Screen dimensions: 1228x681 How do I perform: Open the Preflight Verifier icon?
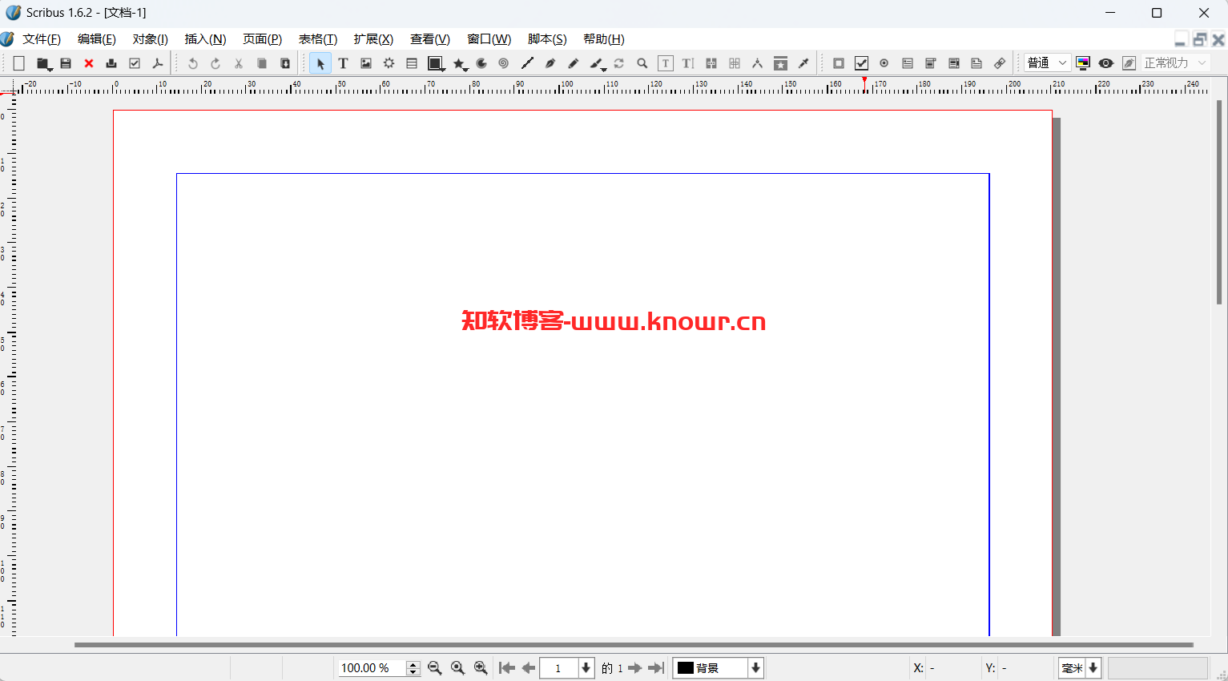[135, 63]
